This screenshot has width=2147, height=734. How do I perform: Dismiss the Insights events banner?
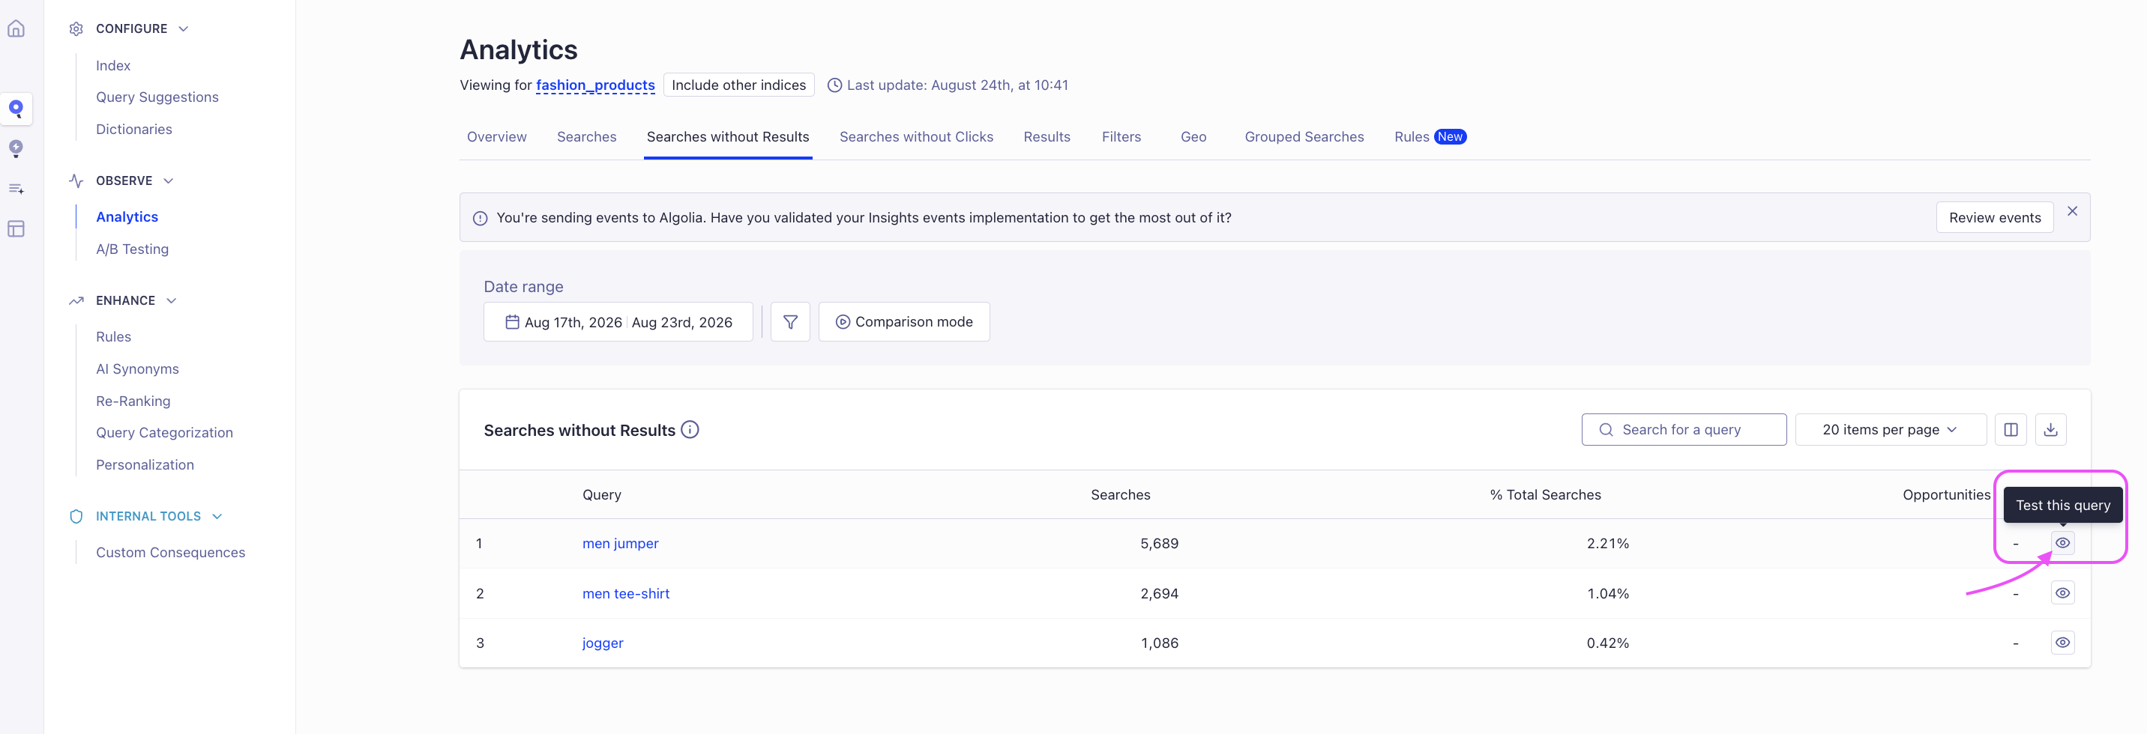[2072, 212]
